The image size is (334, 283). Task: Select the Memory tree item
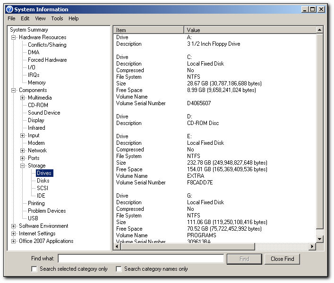point(37,83)
